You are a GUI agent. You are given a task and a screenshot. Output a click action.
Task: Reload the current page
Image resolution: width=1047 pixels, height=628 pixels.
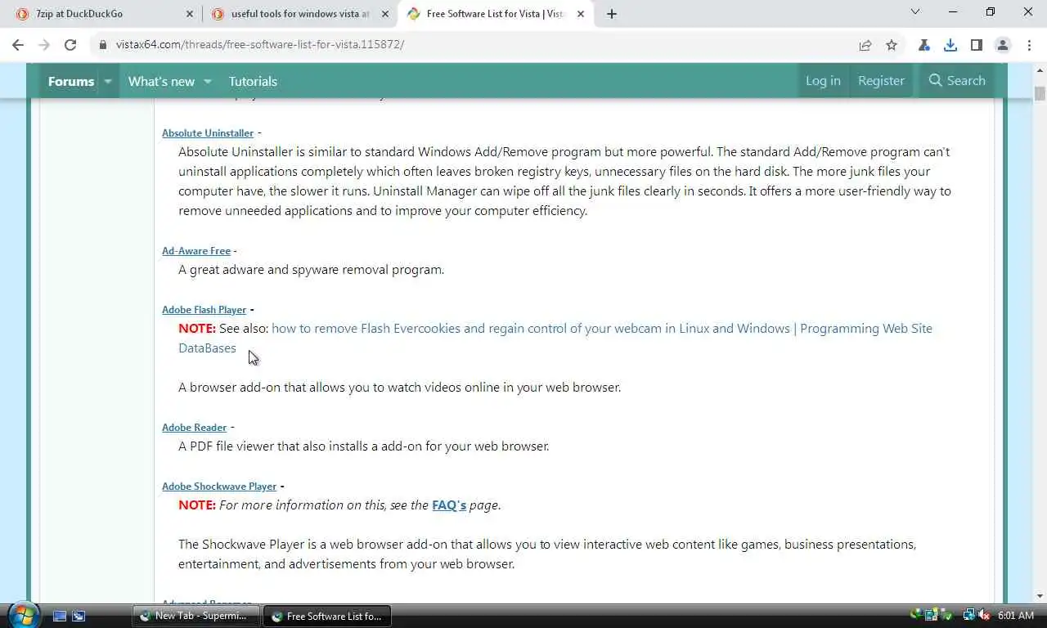70,45
